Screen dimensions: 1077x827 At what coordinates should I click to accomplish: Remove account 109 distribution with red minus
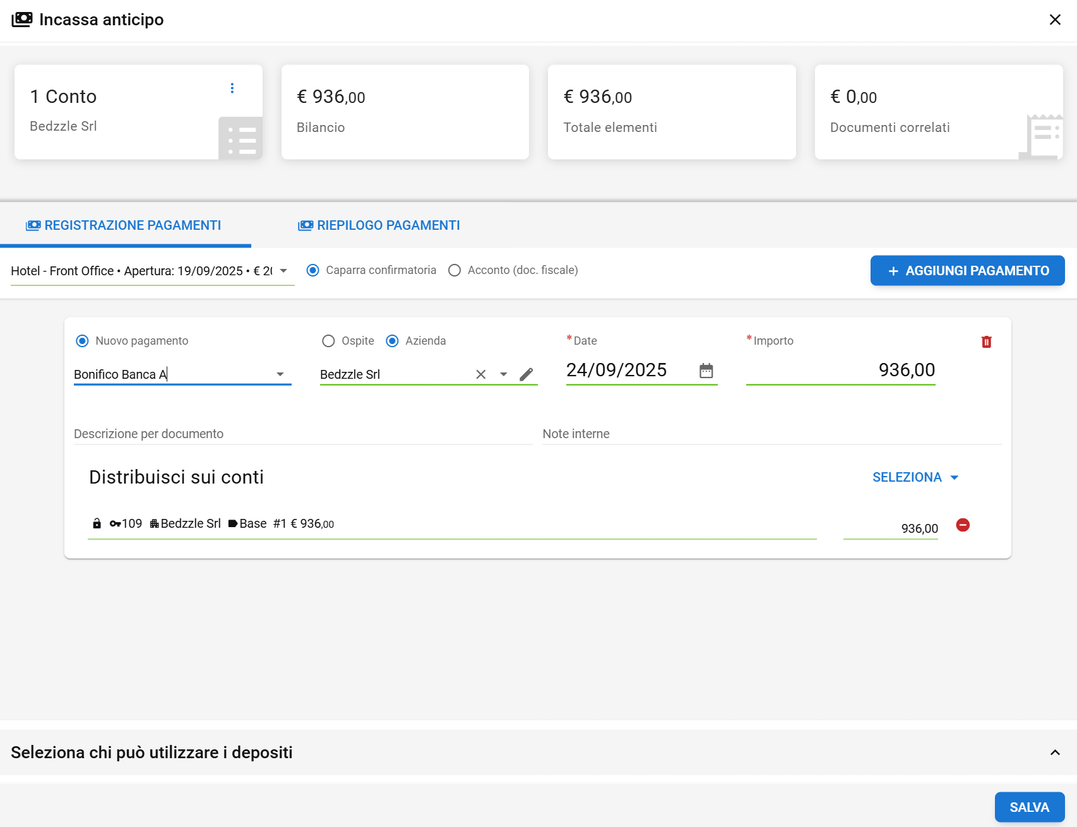tap(963, 525)
